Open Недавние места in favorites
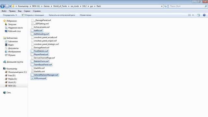The height and width of the screenshot is (117, 208). [x=14, y=28]
